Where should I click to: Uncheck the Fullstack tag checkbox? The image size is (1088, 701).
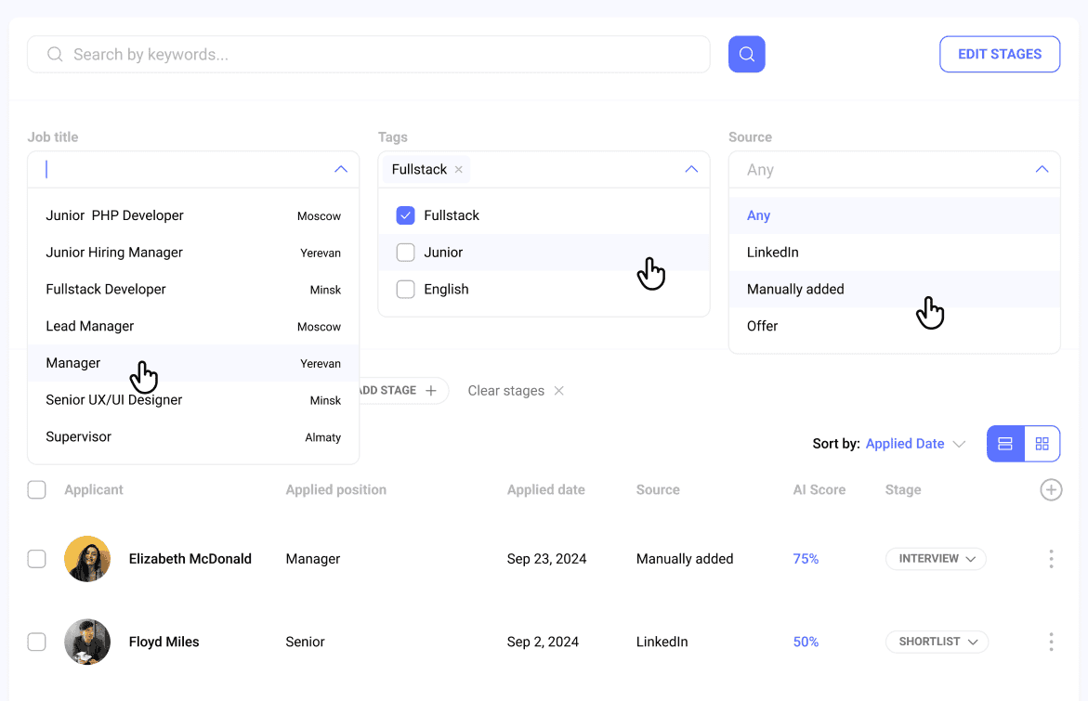[405, 214]
